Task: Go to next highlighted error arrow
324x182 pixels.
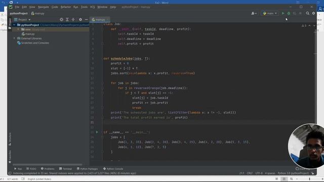Action: coord(314,26)
